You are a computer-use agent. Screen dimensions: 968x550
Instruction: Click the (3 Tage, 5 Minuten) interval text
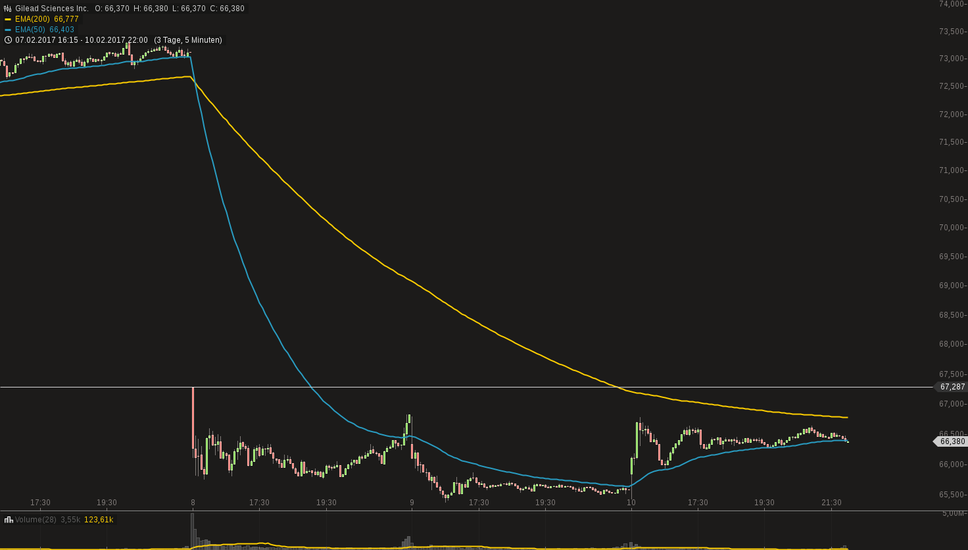[x=188, y=40]
